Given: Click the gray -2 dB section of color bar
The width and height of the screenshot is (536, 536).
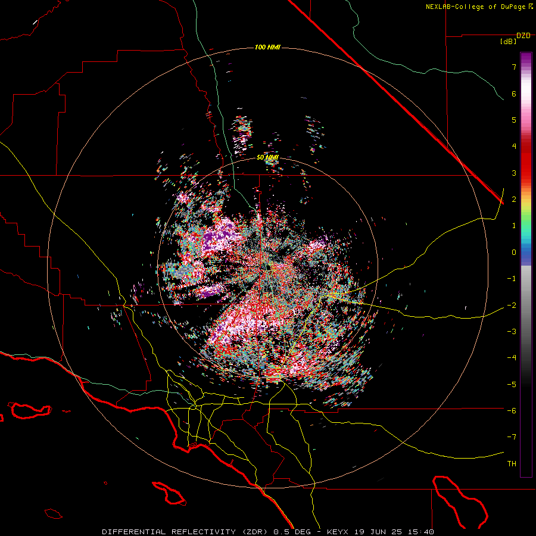Looking at the screenshot, I should tap(526, 305).
